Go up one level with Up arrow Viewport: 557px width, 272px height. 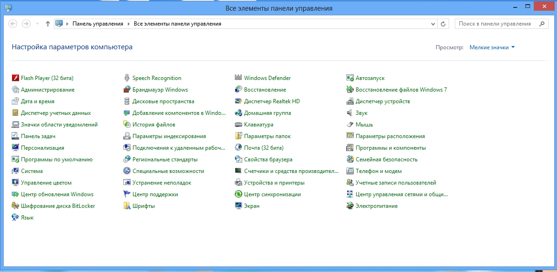point(47,24)
